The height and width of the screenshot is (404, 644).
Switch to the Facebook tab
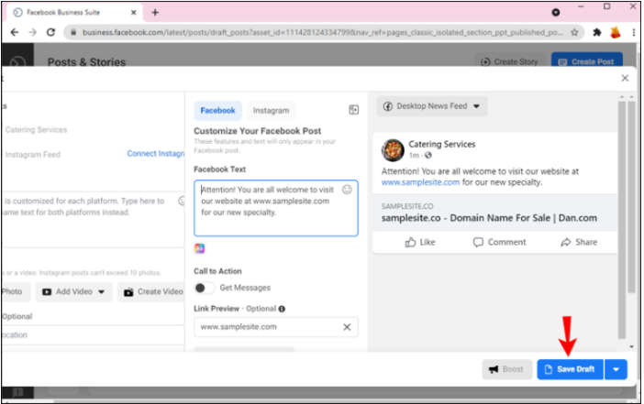pyautogui.click(x=217, y=110)
